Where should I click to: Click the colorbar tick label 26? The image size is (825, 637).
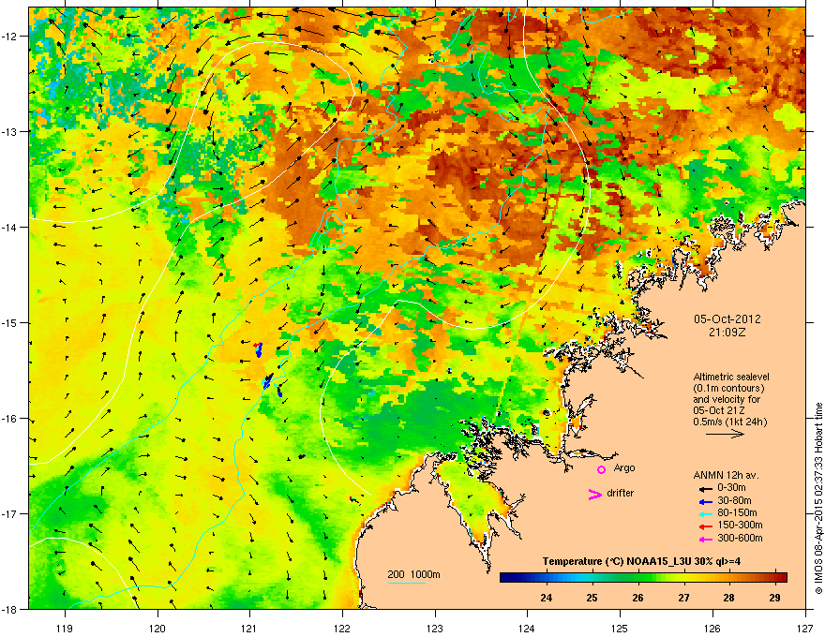click(637, 598)
